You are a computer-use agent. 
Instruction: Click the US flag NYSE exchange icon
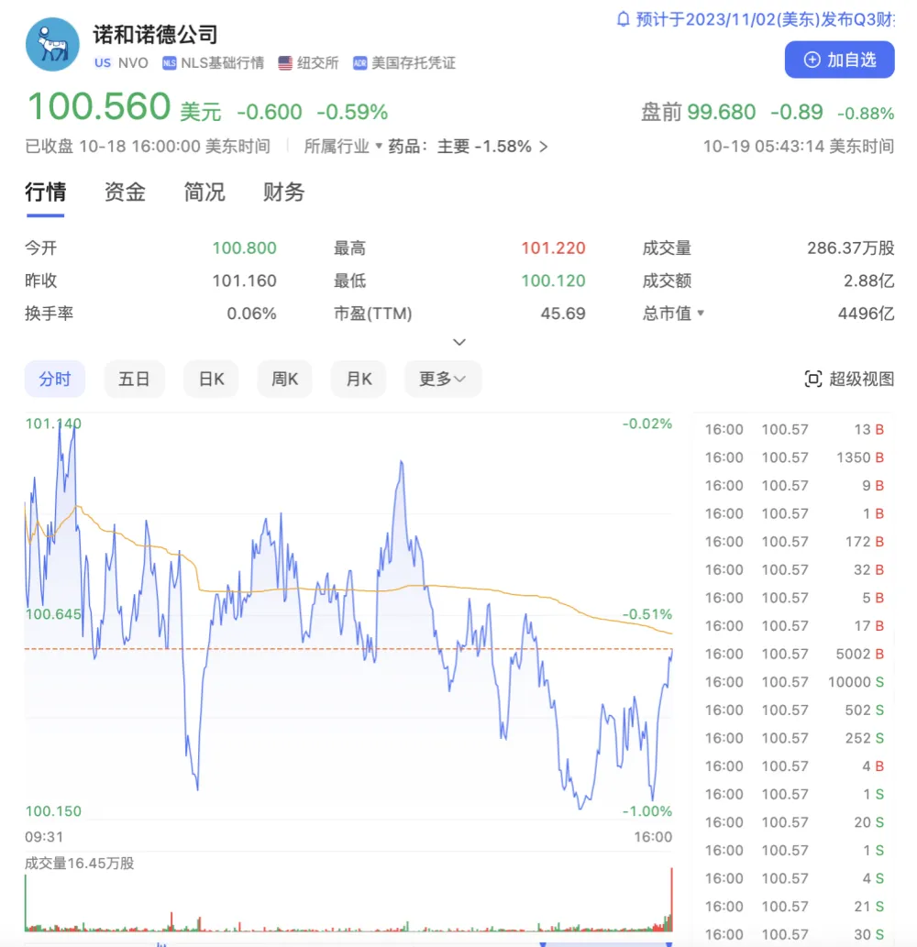coord(285,63)
